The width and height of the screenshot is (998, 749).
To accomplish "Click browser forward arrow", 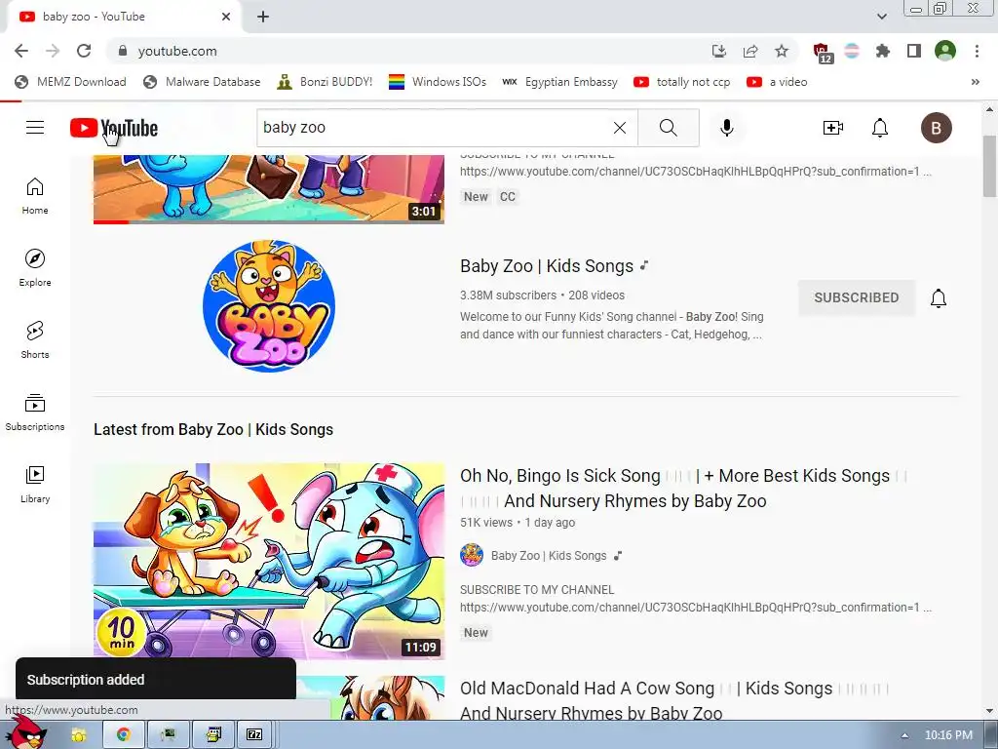I will coord(53,51).
